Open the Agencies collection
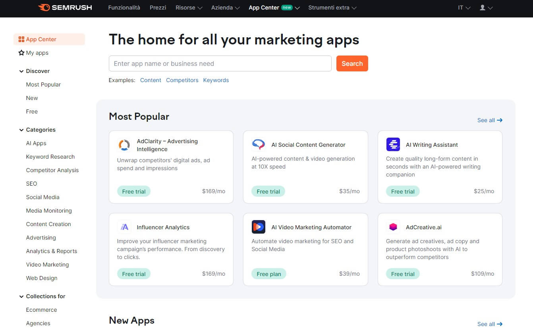This screenshot has height=328, width=533. coord(38,323)
